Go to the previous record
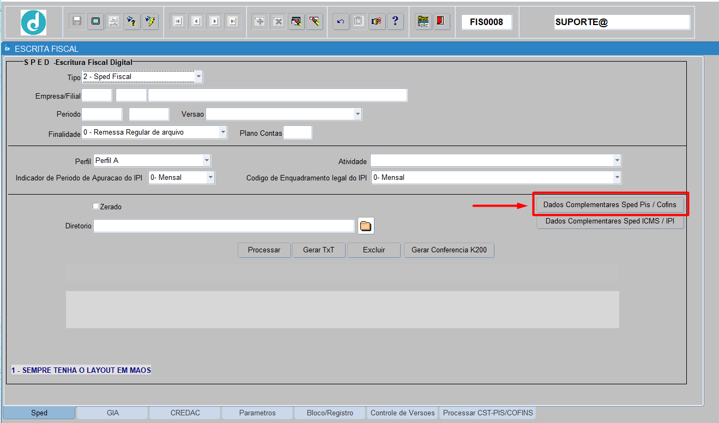This screenshot has width=719, height=423. click(x=196, y=22)
